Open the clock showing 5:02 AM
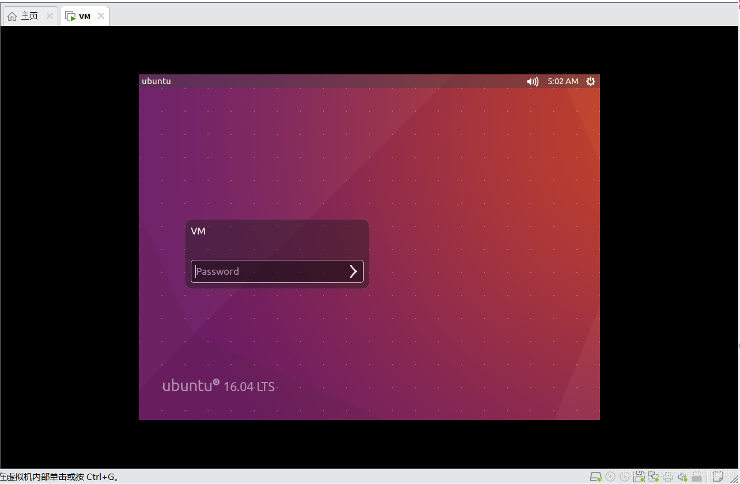Screen dimensions: 740x484 563,81
